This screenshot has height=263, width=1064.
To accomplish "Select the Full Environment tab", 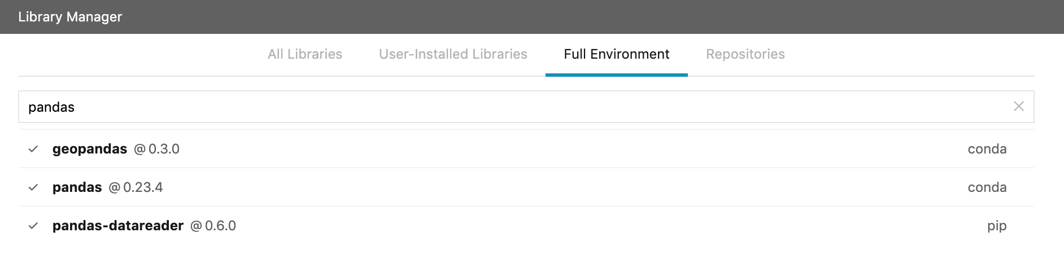I will tap(617, 54).
